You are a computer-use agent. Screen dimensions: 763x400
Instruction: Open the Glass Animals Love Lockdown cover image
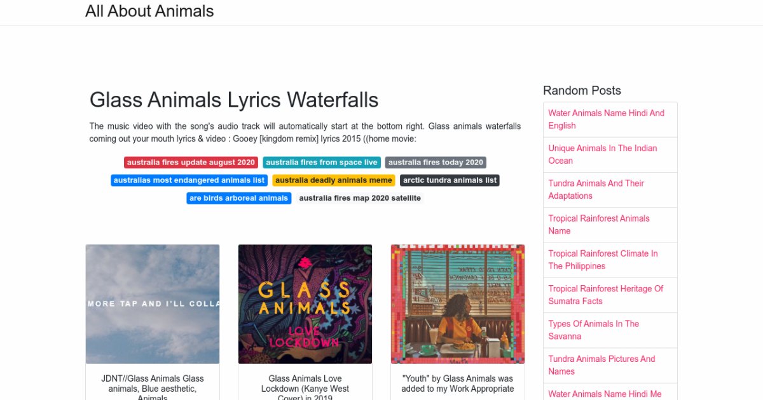(x=305, y=304)
